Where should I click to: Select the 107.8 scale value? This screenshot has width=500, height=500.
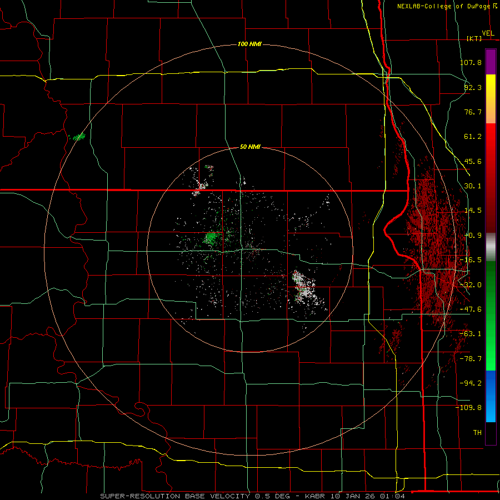click(x=471, y=62)
